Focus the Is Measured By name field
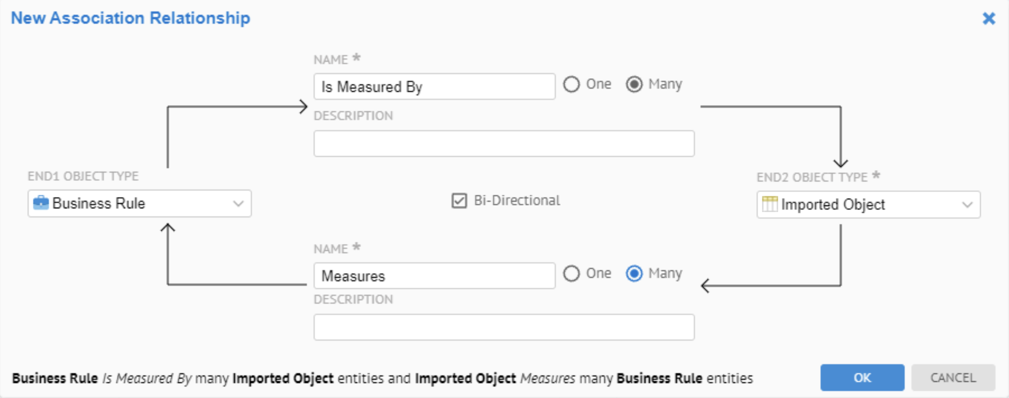Viewport: 1009px width, 398px height. [x=434, y=87]
